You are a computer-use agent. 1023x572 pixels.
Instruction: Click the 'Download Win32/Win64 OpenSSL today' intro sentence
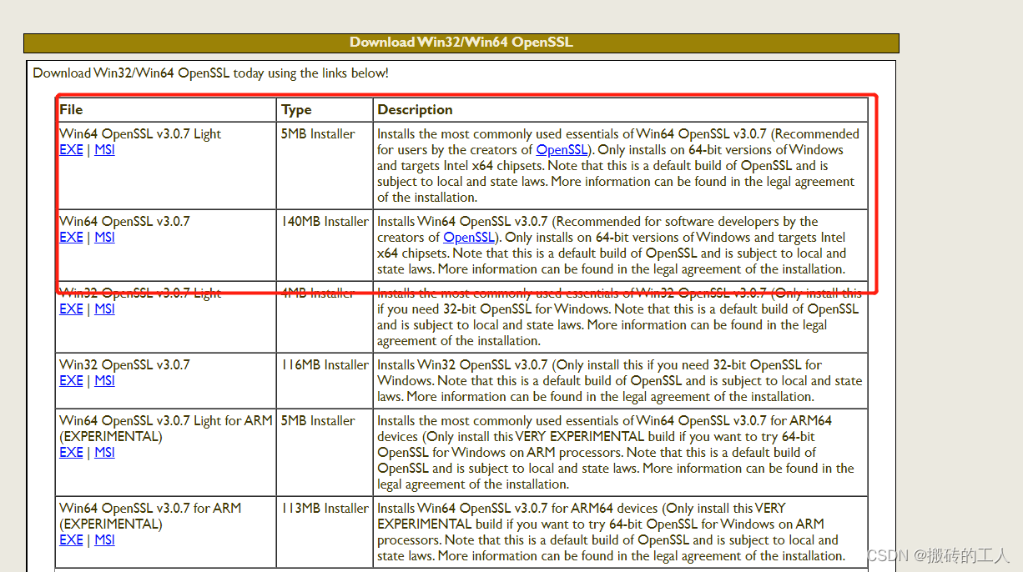coord(210,73)
